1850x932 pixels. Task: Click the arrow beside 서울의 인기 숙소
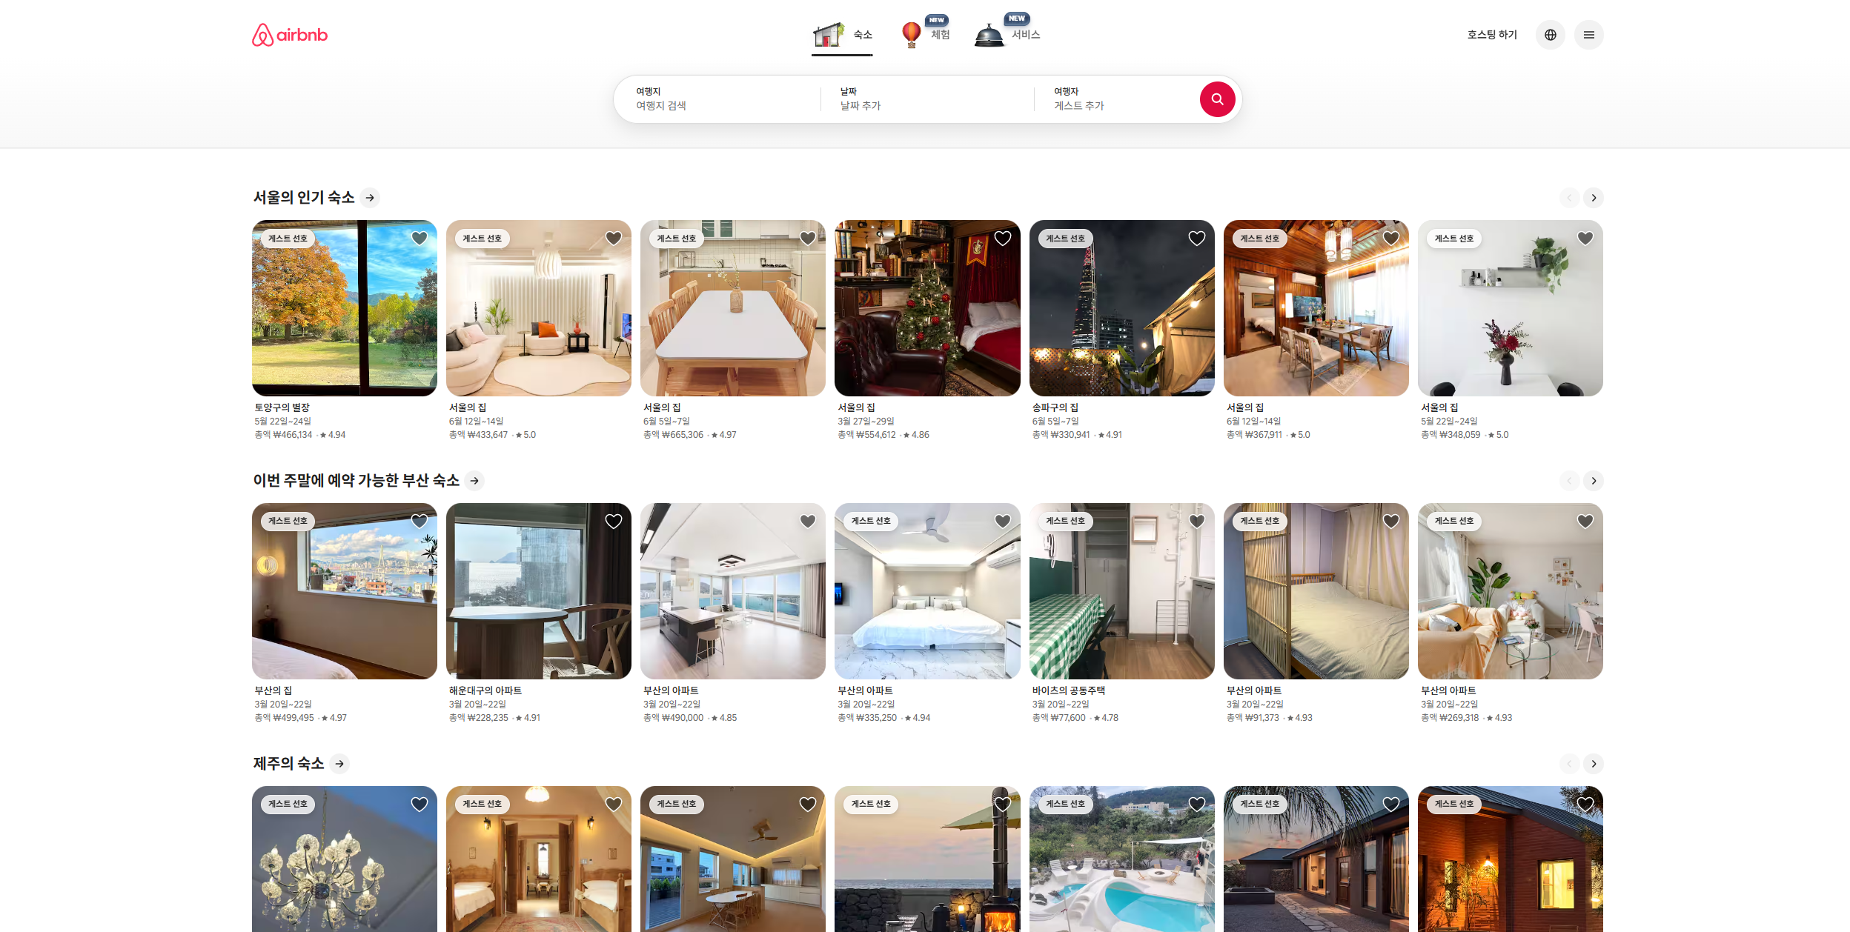[x=370, y=198]
